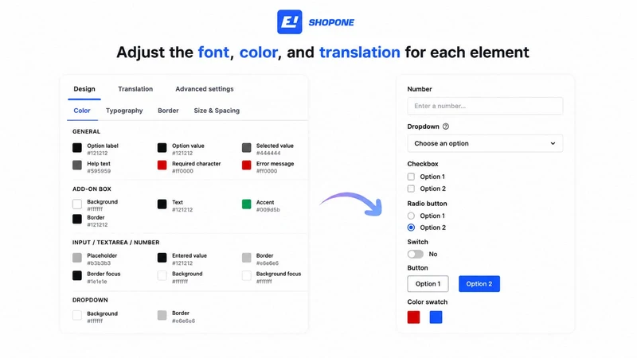Click the Background focus color swatch
Viewport: 637px width, 358px height.
[247, 275]
